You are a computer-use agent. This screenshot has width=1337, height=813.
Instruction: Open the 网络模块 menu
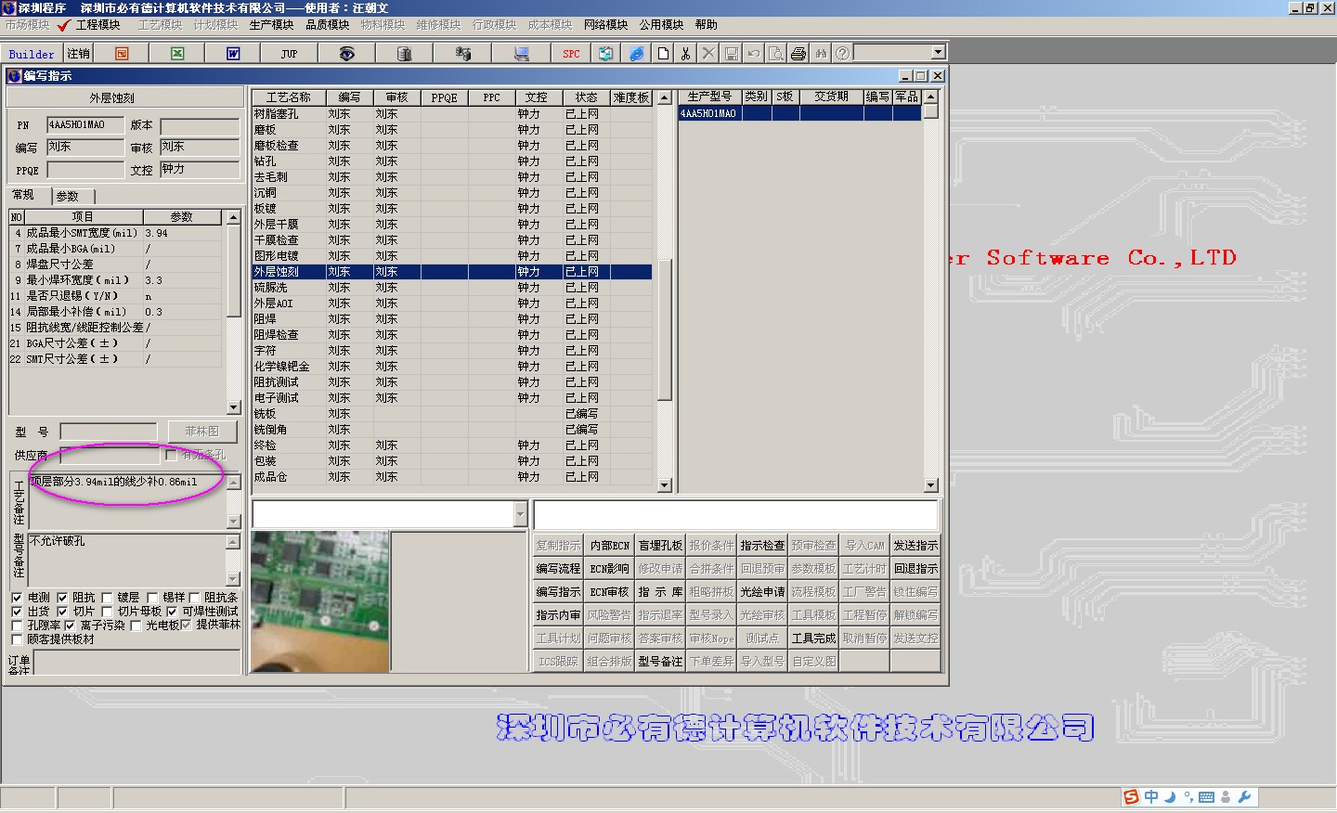pos(605,25)
